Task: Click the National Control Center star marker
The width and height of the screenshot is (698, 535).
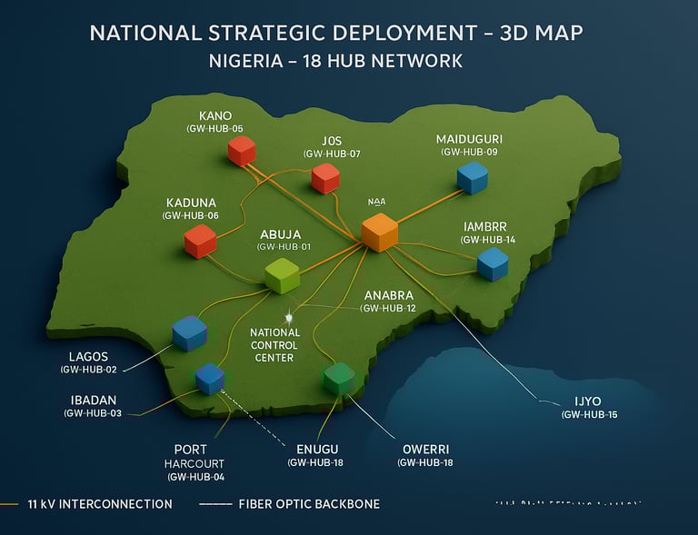Action: tap(289, 318)
